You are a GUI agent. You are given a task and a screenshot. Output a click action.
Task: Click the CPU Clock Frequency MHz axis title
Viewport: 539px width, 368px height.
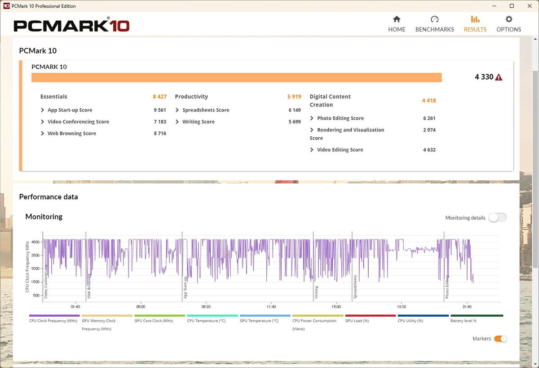point(27,266)
